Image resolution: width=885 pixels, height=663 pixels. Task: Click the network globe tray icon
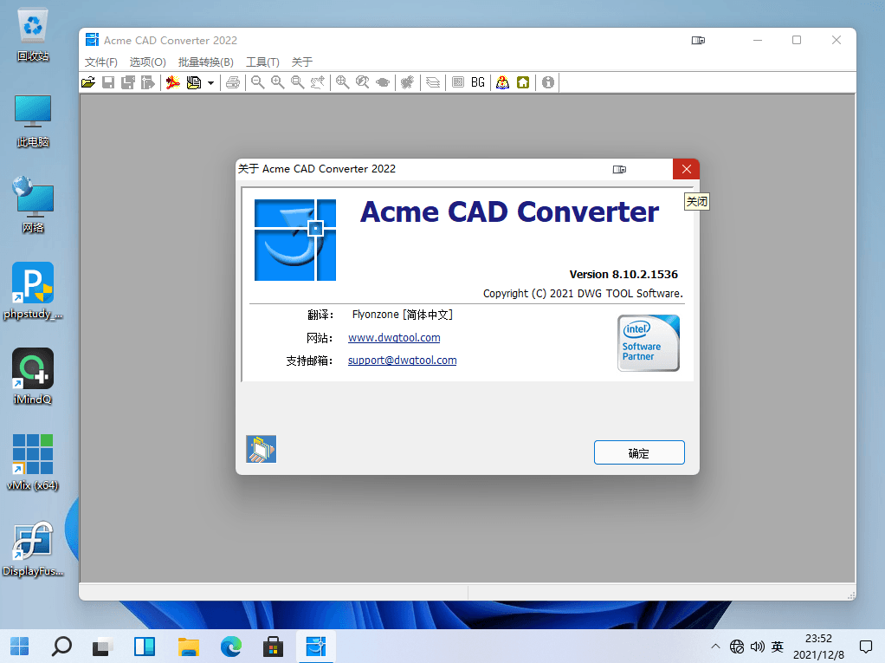[737, 646]
